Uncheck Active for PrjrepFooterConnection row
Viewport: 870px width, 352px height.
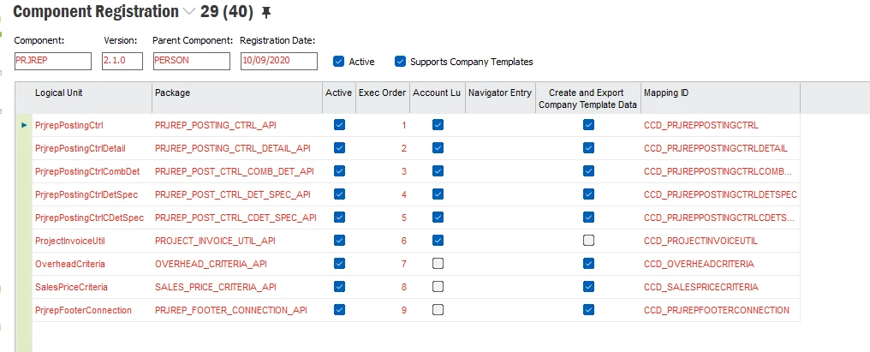tap(339, 309)
